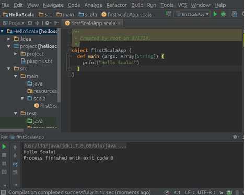Click the print console output icon
This screenshot has height=195, width=245.
pyautogui.click(x=15, y=173)
